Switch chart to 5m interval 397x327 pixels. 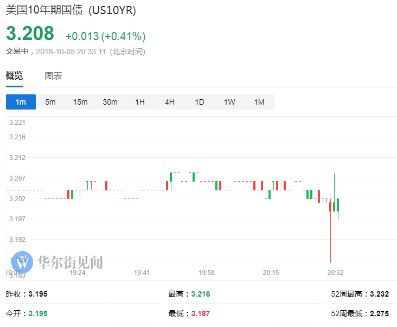tap(50, 102)
